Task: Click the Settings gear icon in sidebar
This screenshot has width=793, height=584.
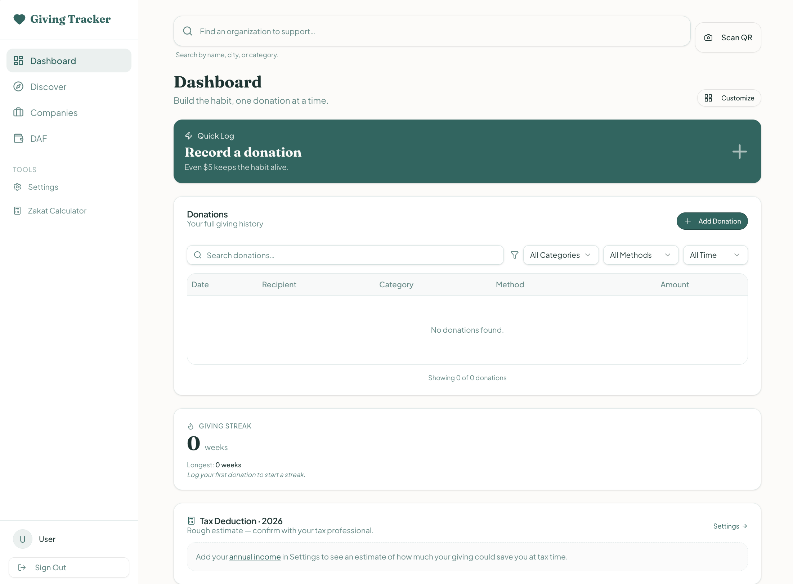Action: click(17, 187)
